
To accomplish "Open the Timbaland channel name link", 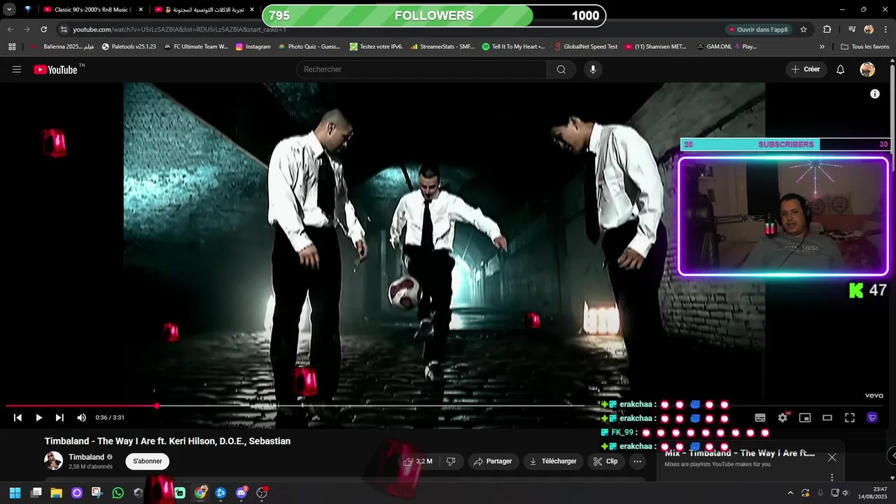I will (87, 457).
